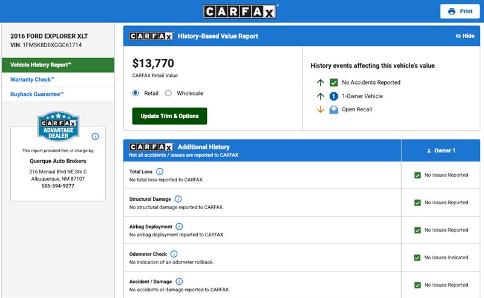Open the Warranty Check sidebar item
Viewport: 484px width, 298px height.
(33, 80)
